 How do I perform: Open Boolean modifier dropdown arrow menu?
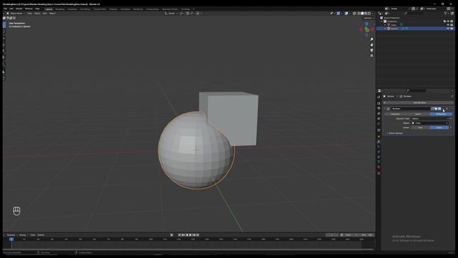(444, 109)
